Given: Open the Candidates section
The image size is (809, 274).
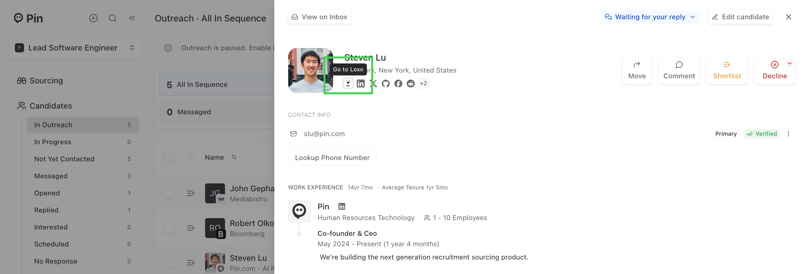Looking at the screenshot, I should (x=45, y=106).
